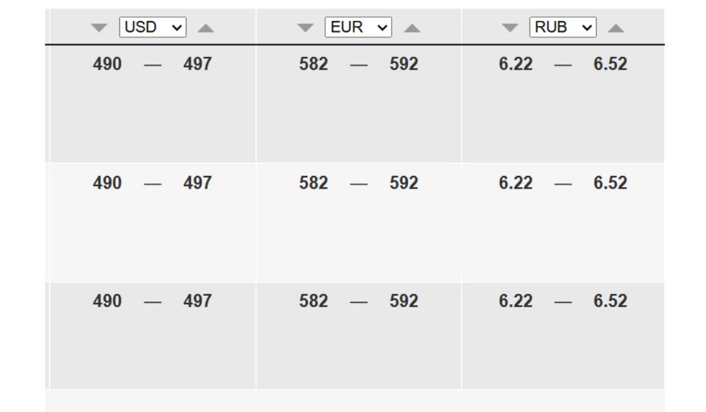This screenshot has height=412, width=706.
Task: Sort RUB column descending with down arrow
Action: coord(510,28)
